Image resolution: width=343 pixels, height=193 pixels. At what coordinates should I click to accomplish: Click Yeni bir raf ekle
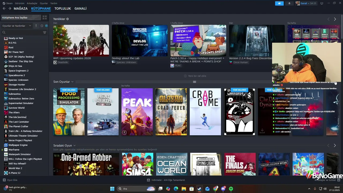click(x=195, y=76)
